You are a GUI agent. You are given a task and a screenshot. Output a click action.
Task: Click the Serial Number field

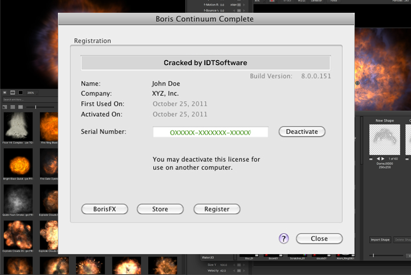(210, 132)
